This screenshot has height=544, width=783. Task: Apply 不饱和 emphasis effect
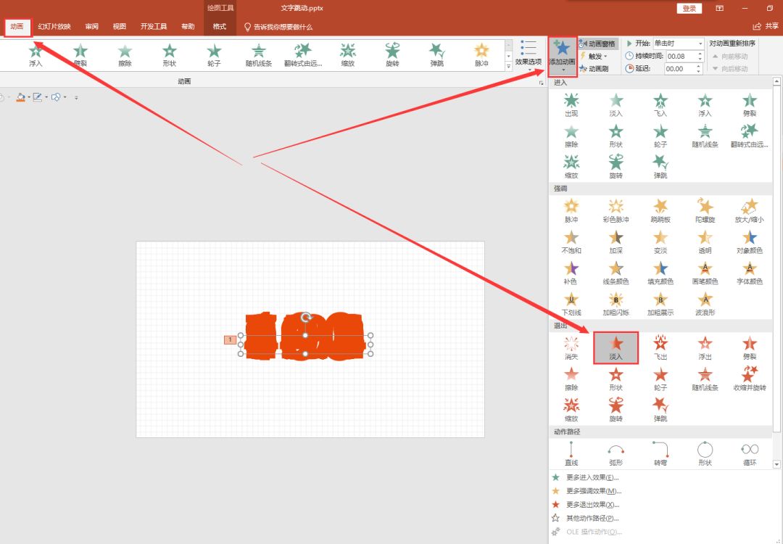click(x=571, y=242)
